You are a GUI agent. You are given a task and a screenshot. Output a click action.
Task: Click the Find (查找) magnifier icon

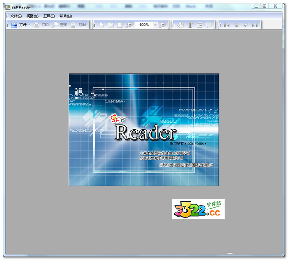[60, 25]
